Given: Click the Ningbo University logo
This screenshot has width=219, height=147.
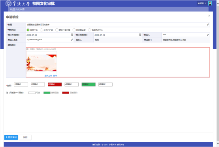Looking at the screenshot, I should pyautogui.click(x=8, y=4).
